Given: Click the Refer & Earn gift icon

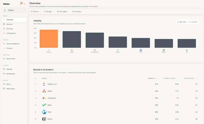Looking at the screenshot, I should tap(4, 89).
